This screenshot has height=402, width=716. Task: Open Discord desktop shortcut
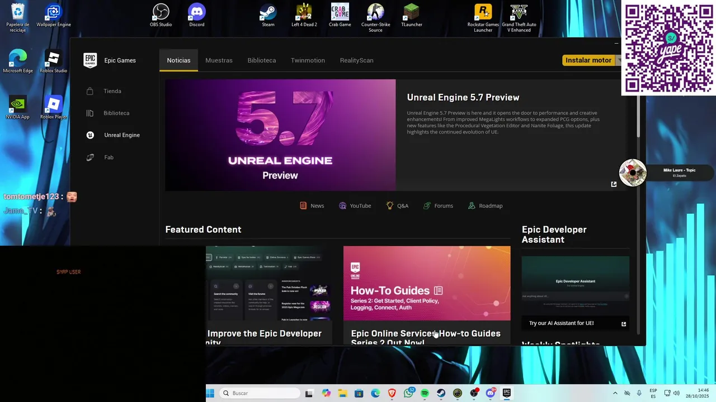[x=197, y=15]
